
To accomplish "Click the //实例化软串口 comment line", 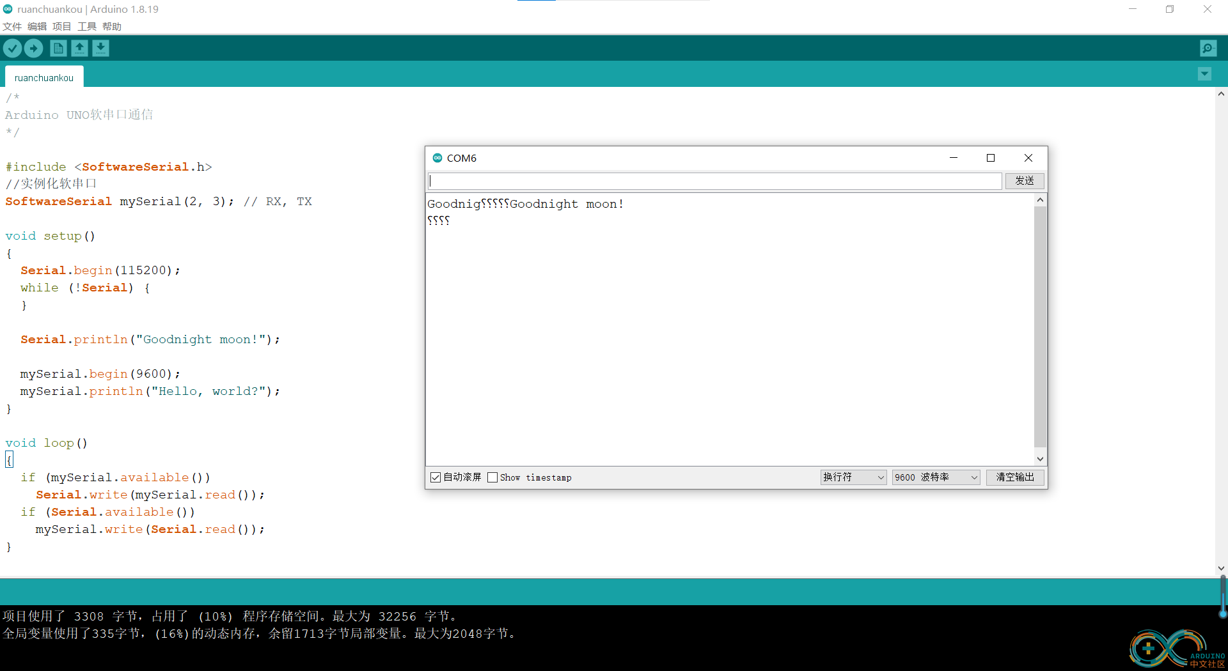I will [51, 184].
